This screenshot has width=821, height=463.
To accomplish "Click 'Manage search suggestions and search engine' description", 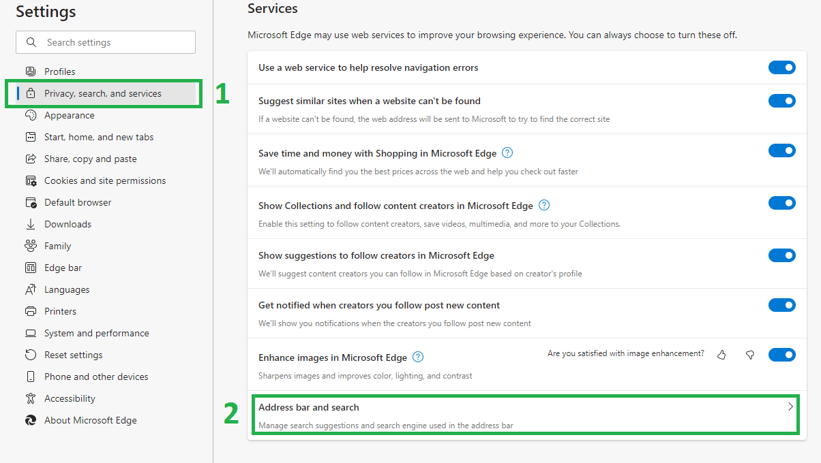I will pos(386,426).
